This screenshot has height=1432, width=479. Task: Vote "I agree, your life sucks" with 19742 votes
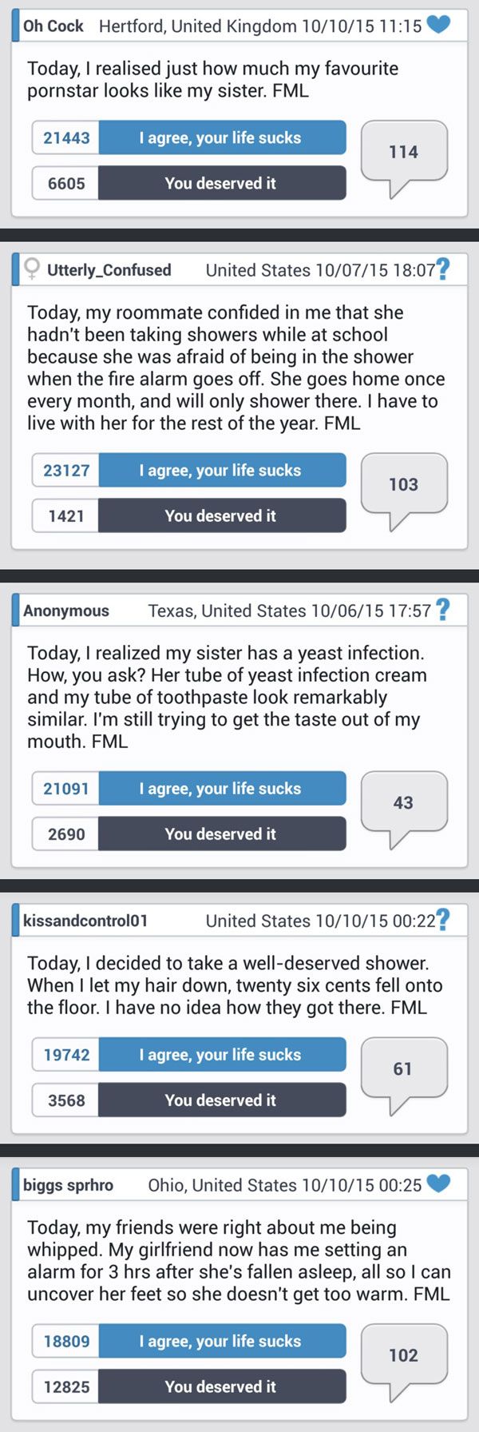(221, 1054)
